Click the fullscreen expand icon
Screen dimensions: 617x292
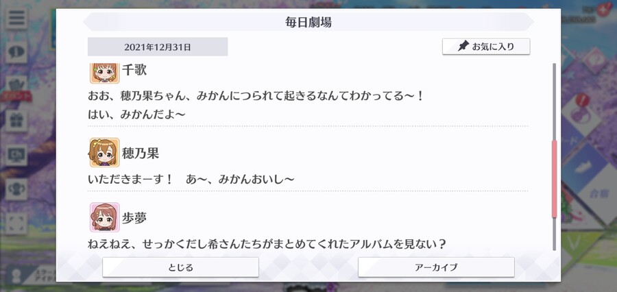click(x=16, y=223)
